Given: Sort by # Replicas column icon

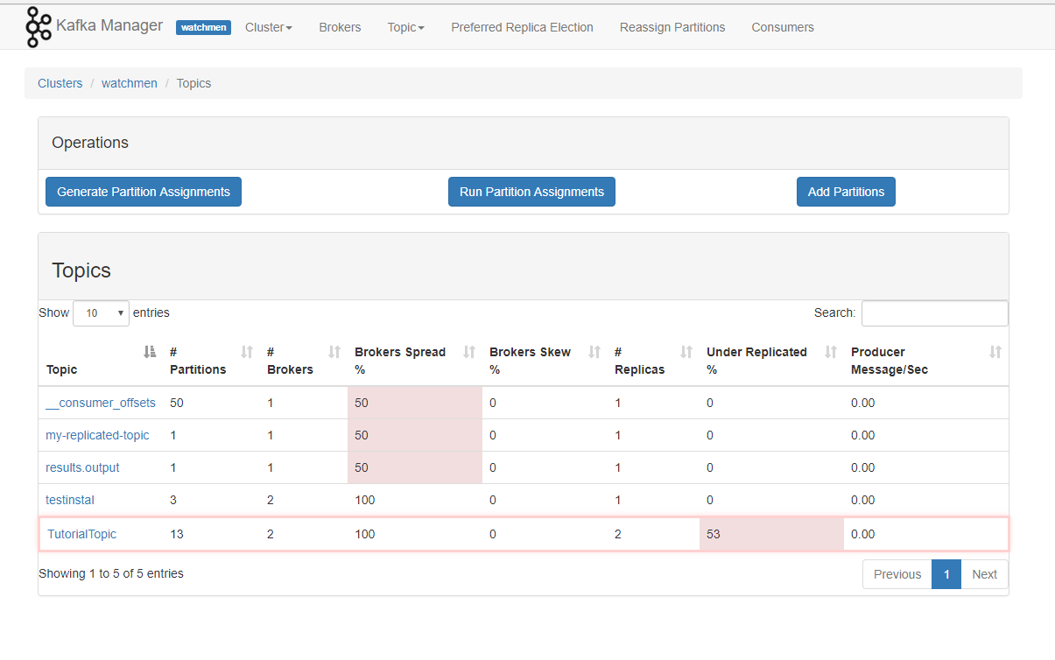Looking at the screenshot, I should click(x=686, y=352).
